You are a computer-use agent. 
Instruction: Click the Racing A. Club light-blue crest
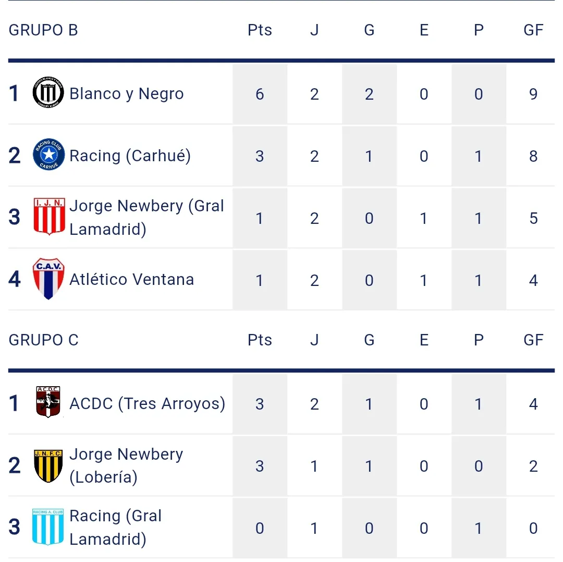pos(48,527)
